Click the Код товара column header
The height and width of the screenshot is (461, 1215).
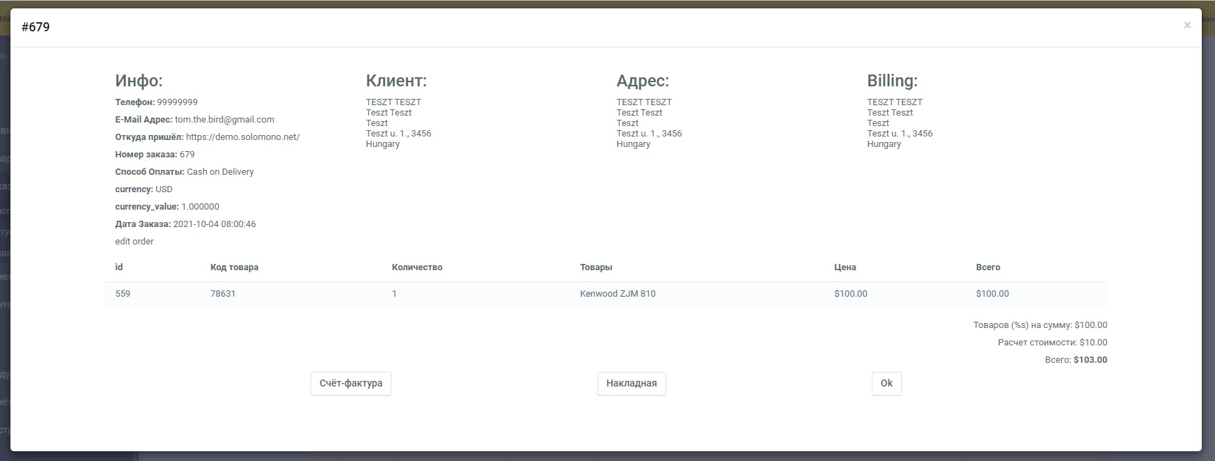pyautogui.click(x=234, y=267)
